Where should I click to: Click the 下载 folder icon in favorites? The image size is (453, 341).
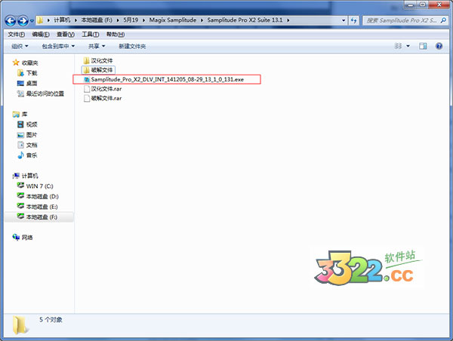20,72
